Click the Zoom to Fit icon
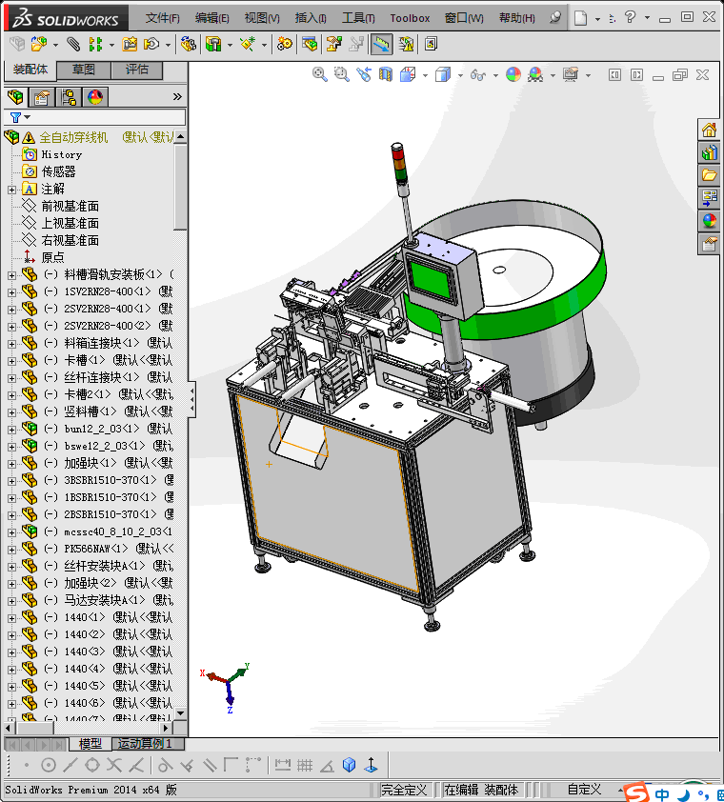This screenshot has height=802, width=724. tap(320, 74)
